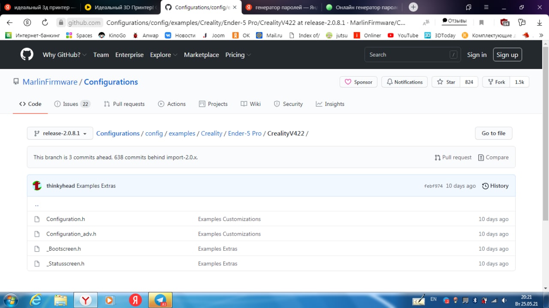Viewport: 549px width, 308px height.
Task: Close the Configurations/config GitHub tab
Action: [x=235, y=7]
